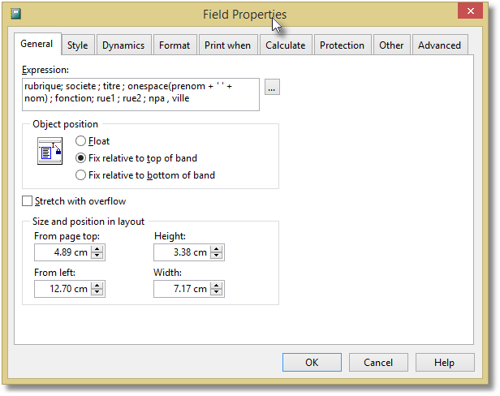Open expression builder ellipsis button

pyautogui.click(x=272, y=88)
